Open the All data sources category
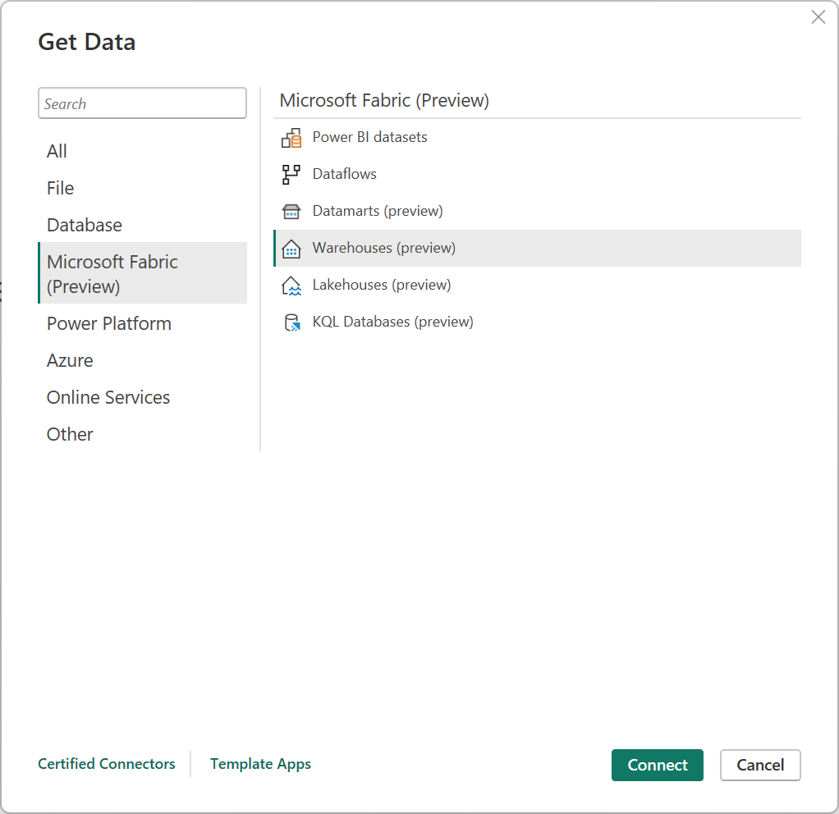 [57, 151]
